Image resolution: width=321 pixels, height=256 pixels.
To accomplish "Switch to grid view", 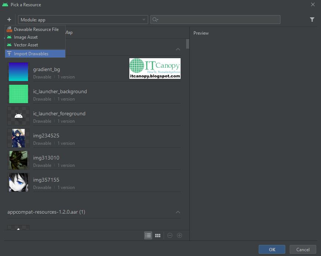I will coord(158,235).
